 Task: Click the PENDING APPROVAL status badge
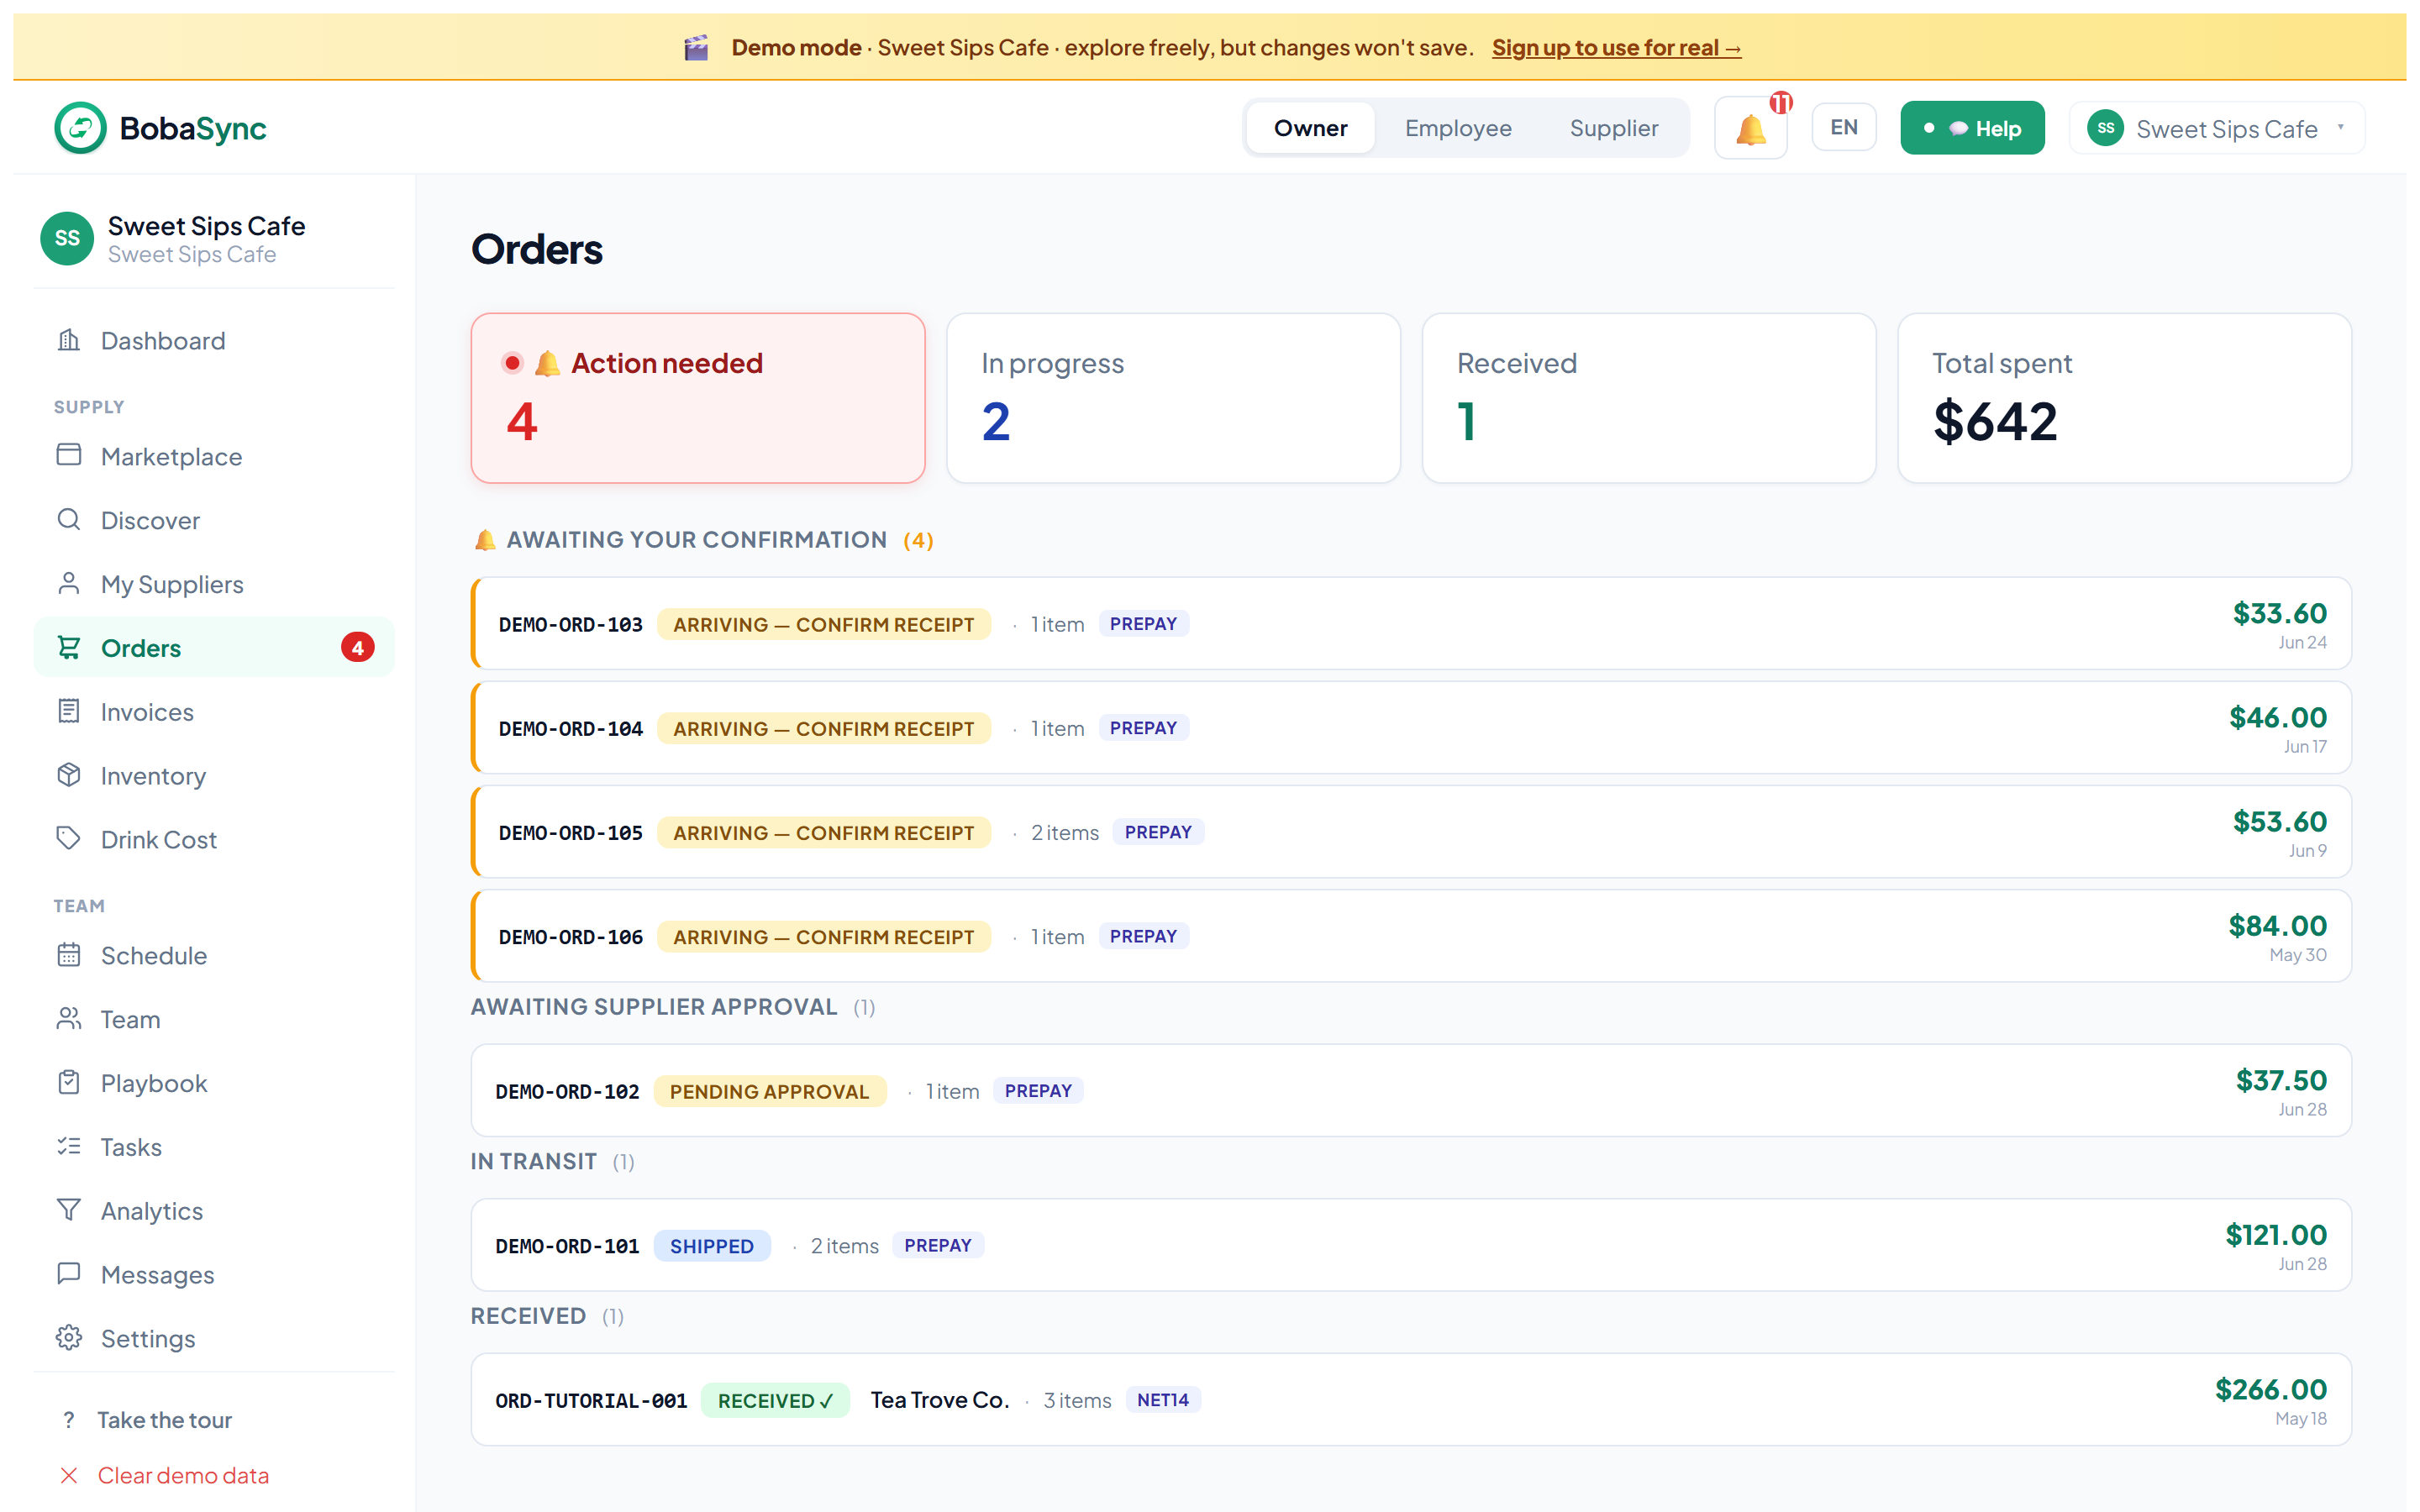coord(769,1091)
